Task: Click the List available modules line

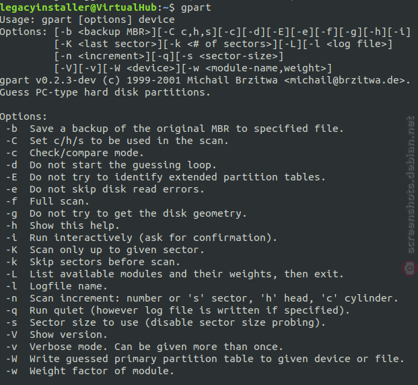Action: [x=175, y=274]
